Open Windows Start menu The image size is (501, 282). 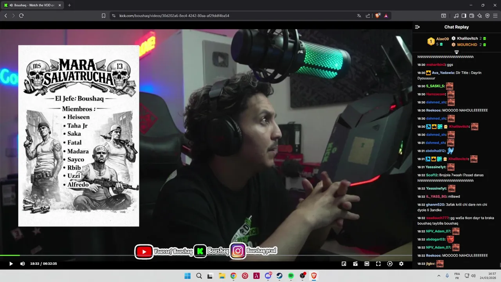coord(187,276)
